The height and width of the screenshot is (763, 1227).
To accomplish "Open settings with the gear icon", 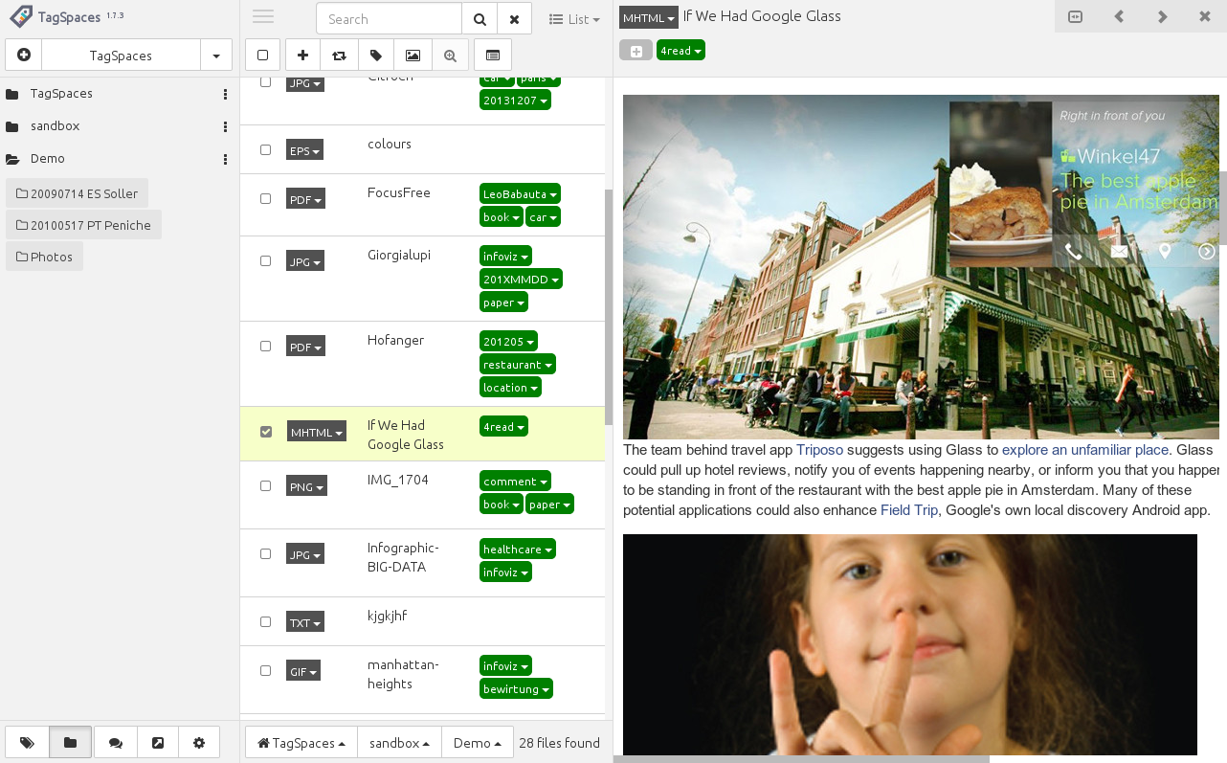I will 199,742.
